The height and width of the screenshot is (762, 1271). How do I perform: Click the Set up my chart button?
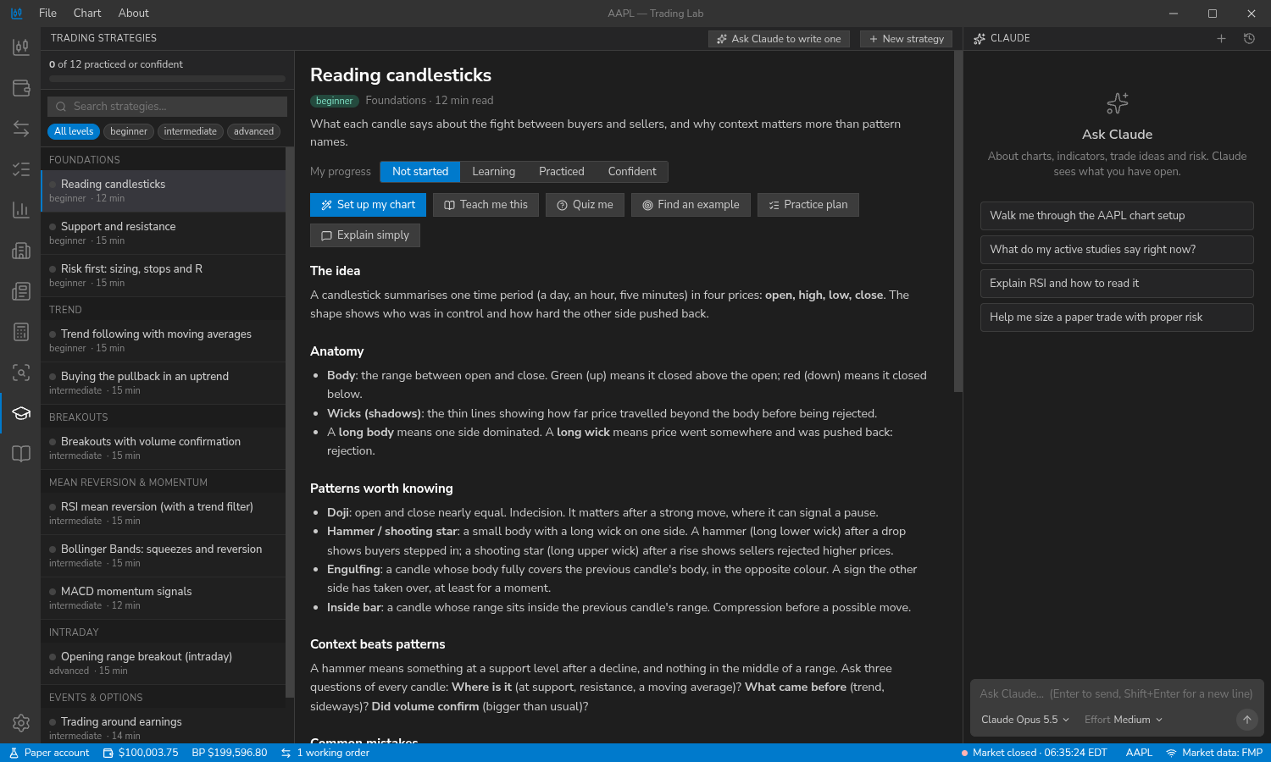click(368, 205)
